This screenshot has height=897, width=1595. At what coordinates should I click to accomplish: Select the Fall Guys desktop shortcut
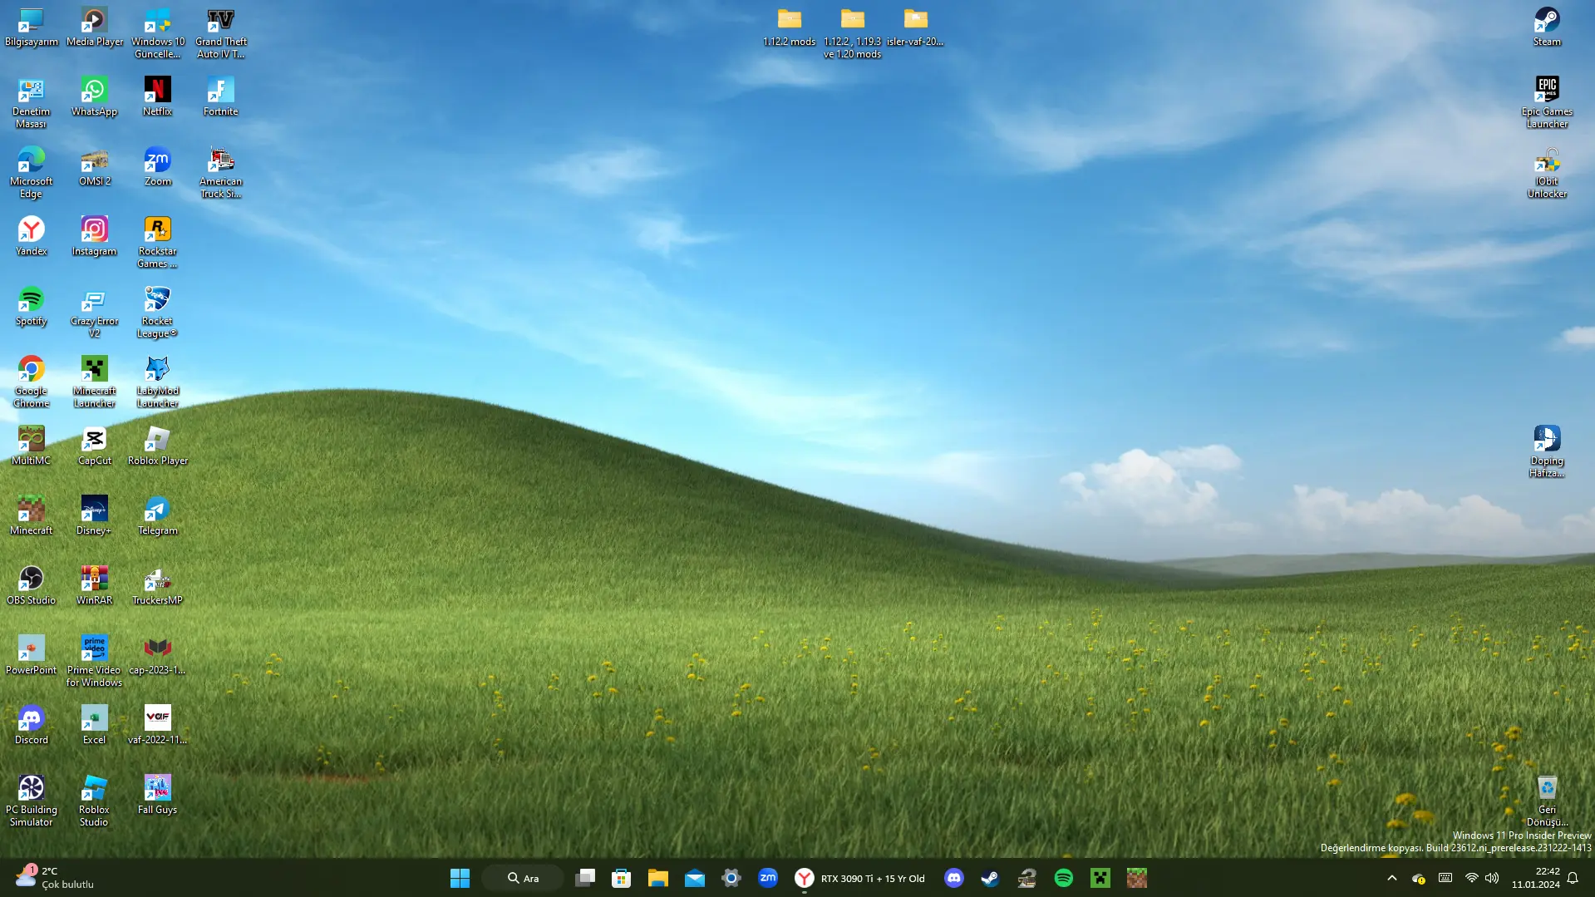[158, 796]
